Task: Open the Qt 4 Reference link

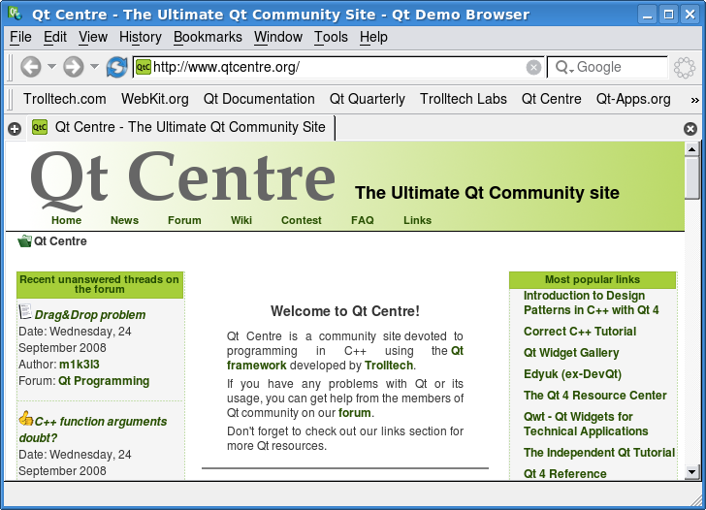Action: [x=564, y=473]
